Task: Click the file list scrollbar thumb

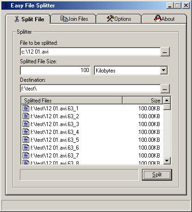Action: tap(167, 107)
